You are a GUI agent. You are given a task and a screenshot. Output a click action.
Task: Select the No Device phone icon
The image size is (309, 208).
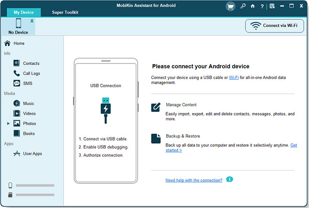[x=19, y=23]
